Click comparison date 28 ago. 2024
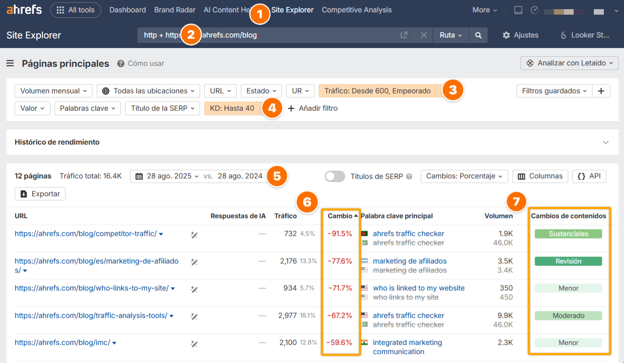Screen dimensions: 624x363 (240, 176)
